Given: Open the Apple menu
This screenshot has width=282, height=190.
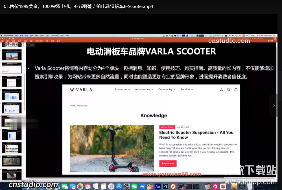Looking at the screenshot, I should [1, 36].
